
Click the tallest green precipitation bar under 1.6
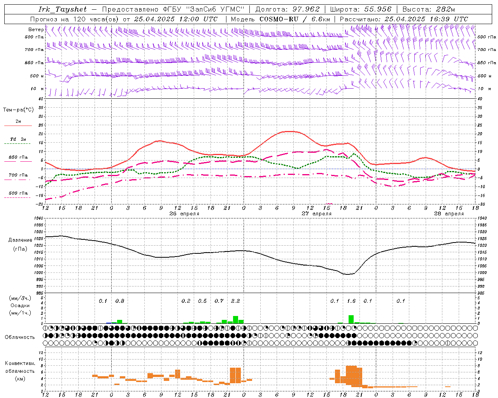(351, 319)
